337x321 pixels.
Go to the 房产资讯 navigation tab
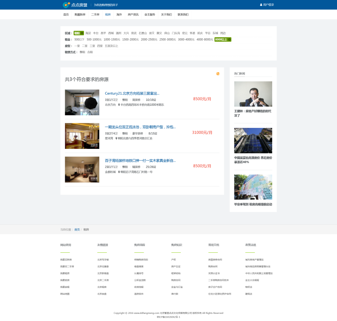(x=133, y=15)
